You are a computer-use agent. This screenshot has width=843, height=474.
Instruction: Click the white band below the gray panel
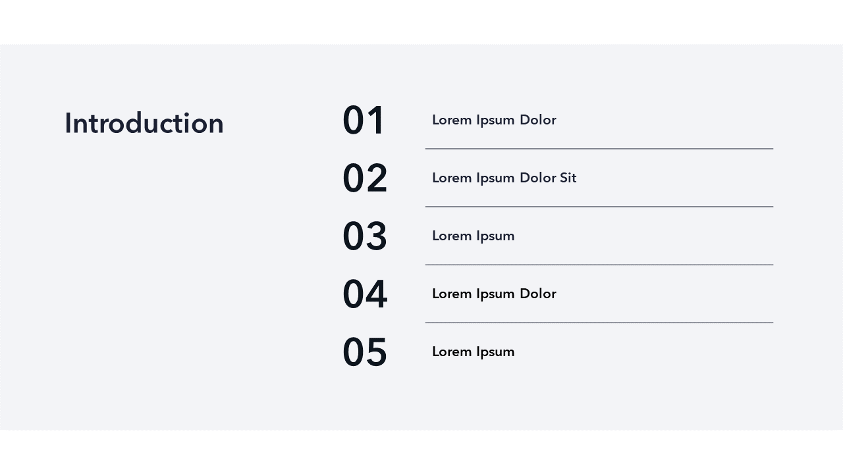tap(421, 452)
